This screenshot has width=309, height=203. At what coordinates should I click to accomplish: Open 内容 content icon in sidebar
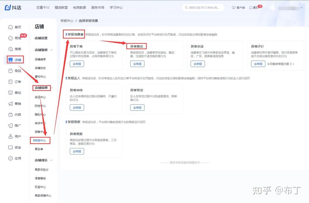(10, 115)
